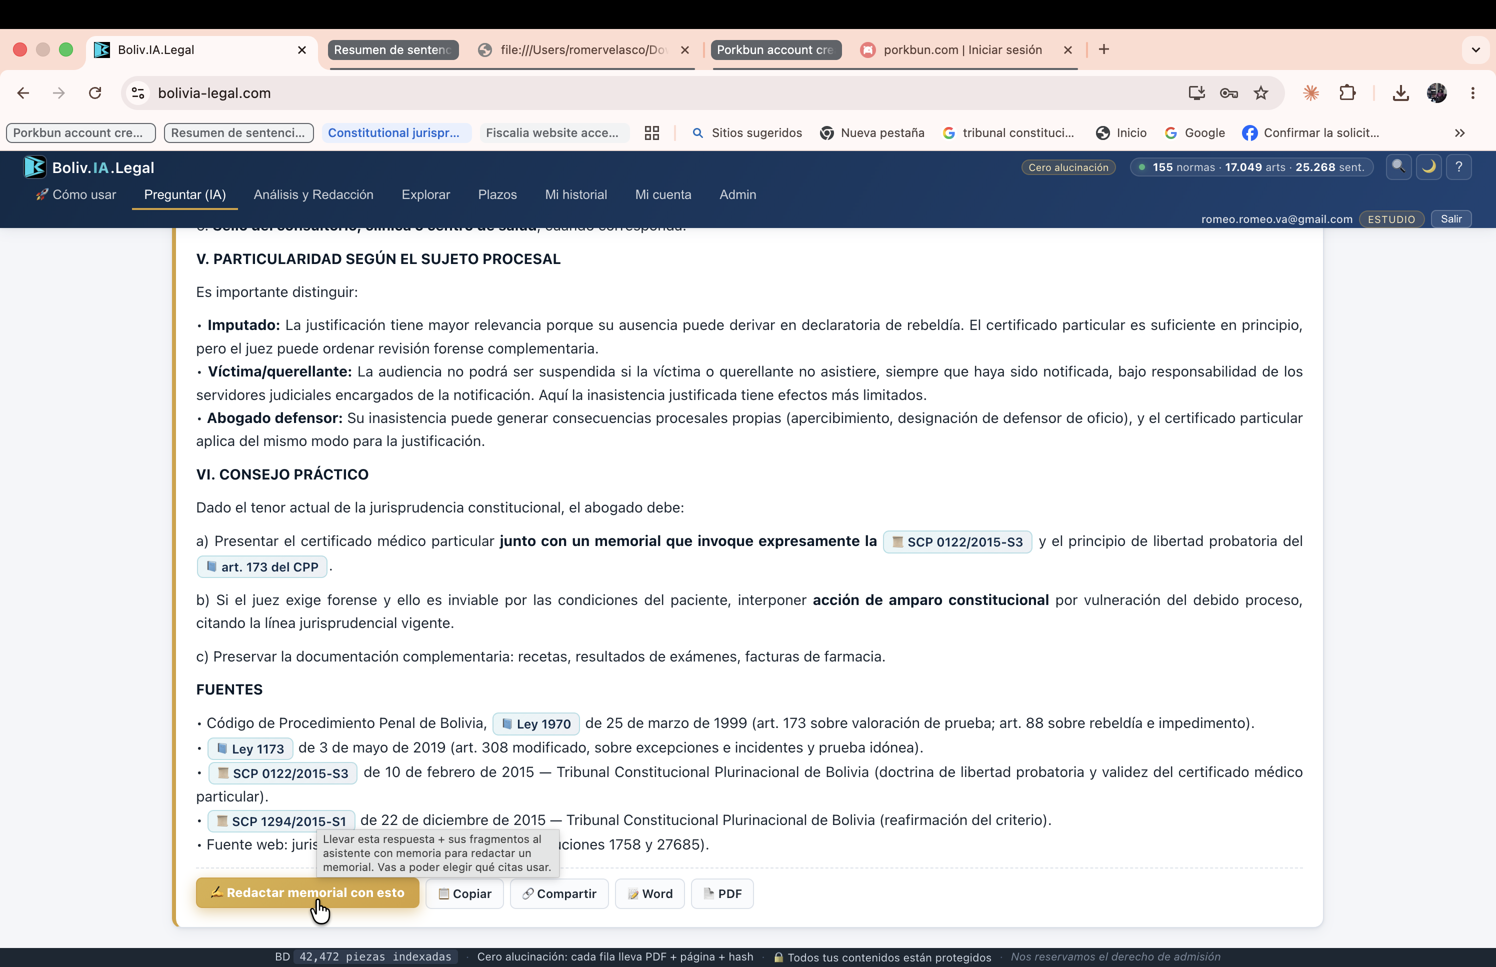Open SCP 0122/2015-S3 chip under Fuentes

tap(282, 773)
